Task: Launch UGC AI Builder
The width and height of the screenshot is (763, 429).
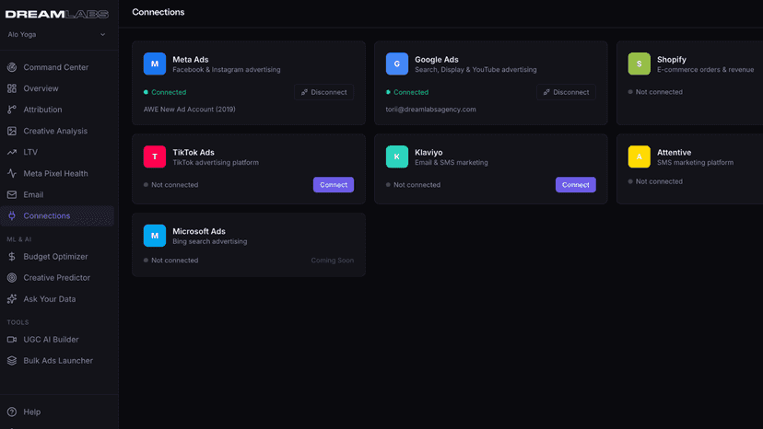Action: [x=57, y=340]
